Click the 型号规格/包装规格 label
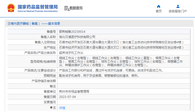195x112 pixels. click(x=43, y=62)
